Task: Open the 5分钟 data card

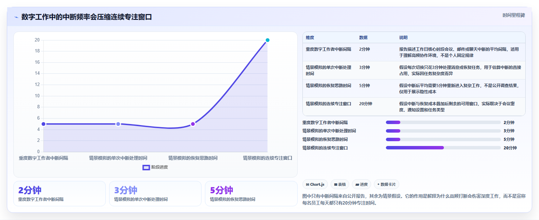Action: pyautogui.click(x=251, y=194)
